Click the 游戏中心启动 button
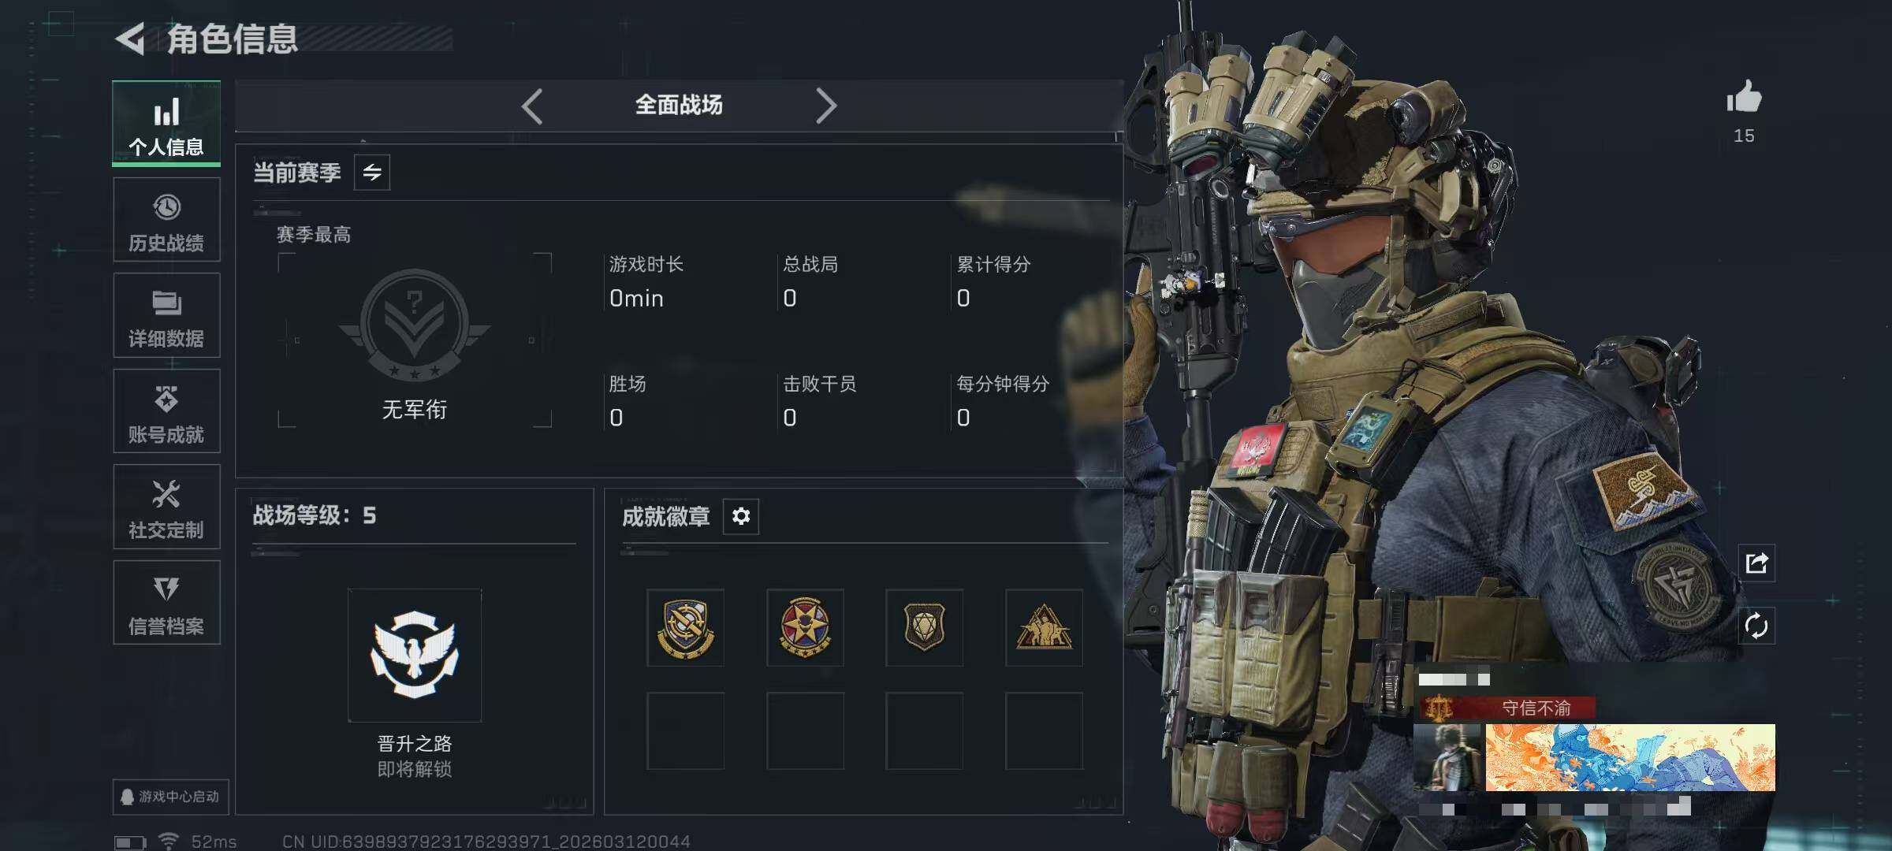This screenshot has width=1892, height=851. 170,797
